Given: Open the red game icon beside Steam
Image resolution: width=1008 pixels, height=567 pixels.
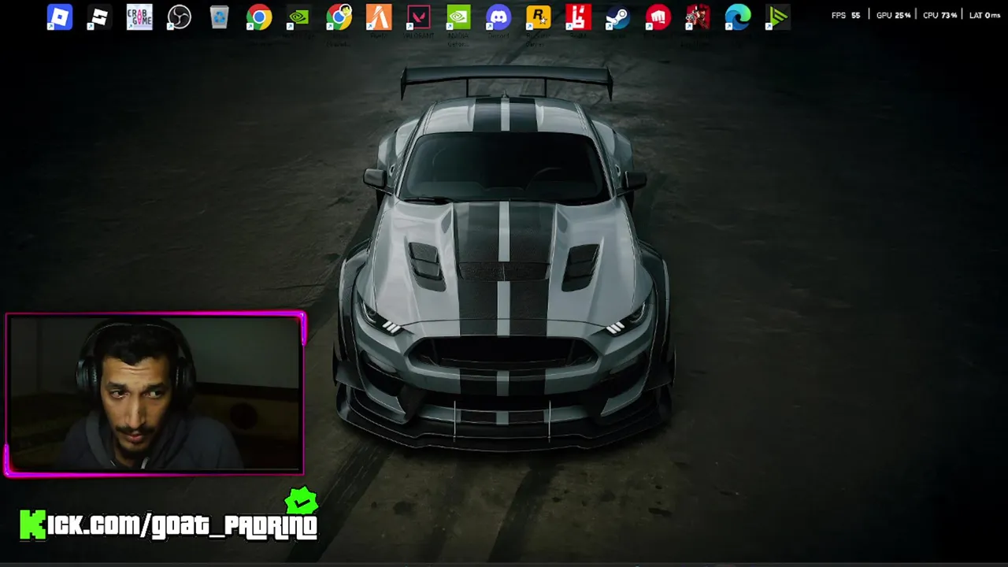Looking at the screenshot, I should [x=578, y=17].
